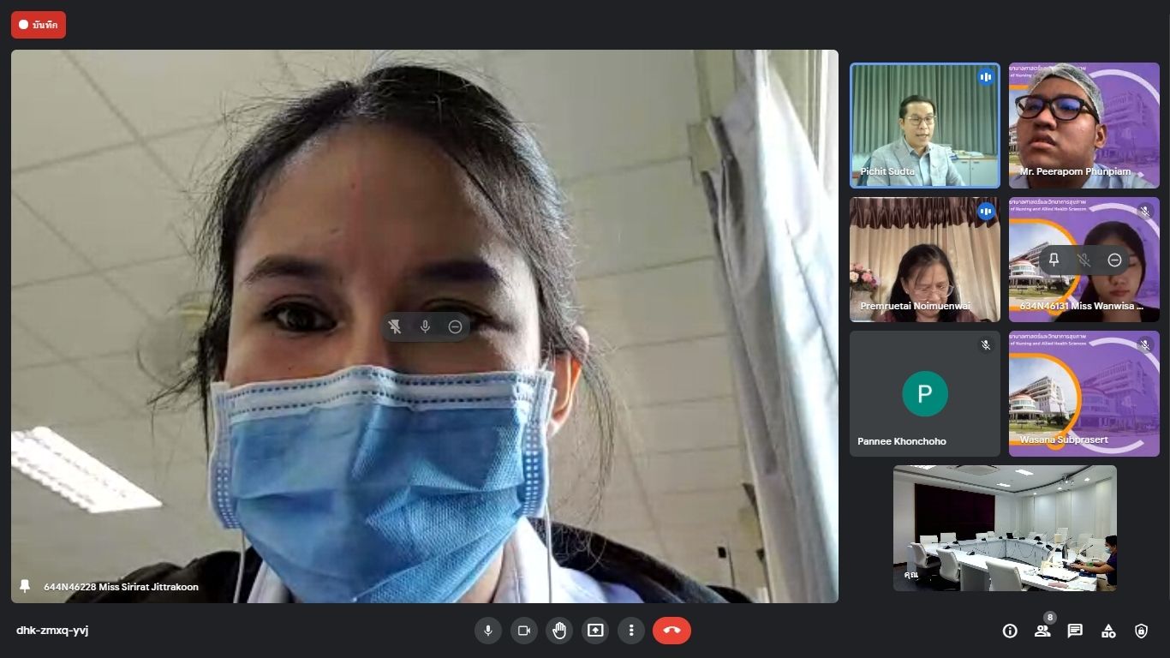Open the chat with everyone panel
1170x658 pixels.
[1075, 631]
